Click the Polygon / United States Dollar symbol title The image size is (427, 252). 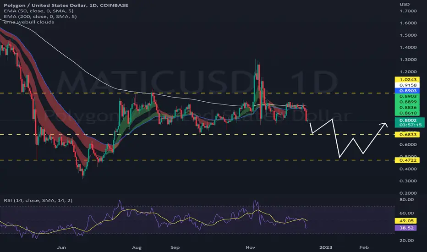(x=66, y=5)
